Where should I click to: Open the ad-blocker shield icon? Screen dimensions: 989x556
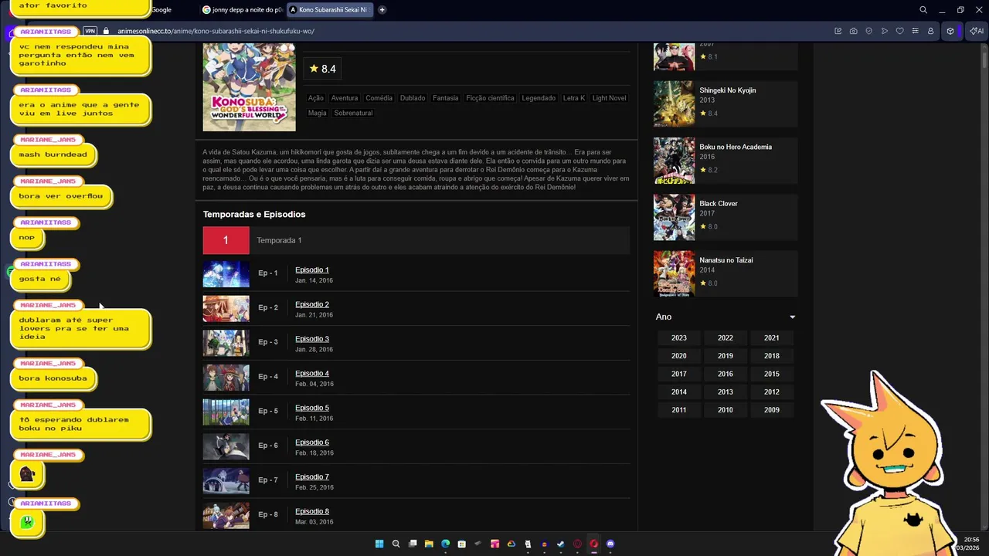pyautogui.click(x=868, y=31)
